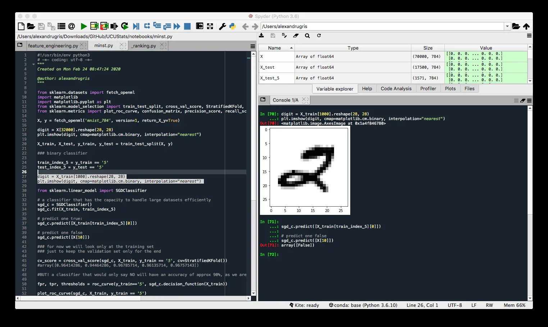Expand the working directory path dropdown
The image size is (548, 327).
click(507, 26)
